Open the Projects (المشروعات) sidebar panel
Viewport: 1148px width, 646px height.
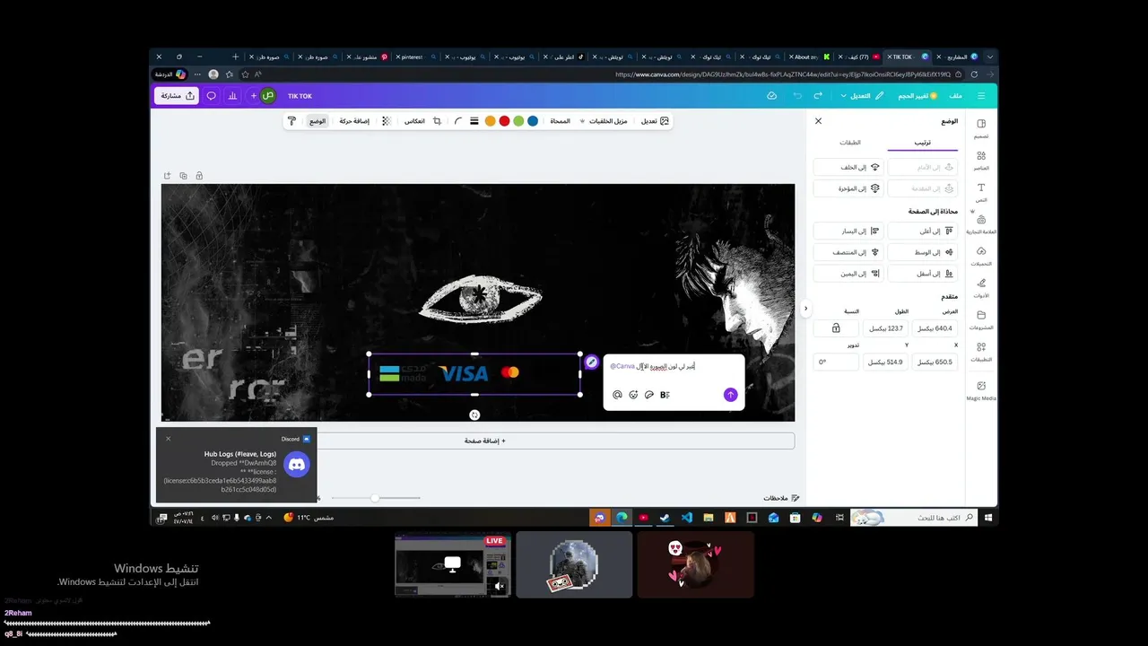pyautogui.click(x=981, y=320)
